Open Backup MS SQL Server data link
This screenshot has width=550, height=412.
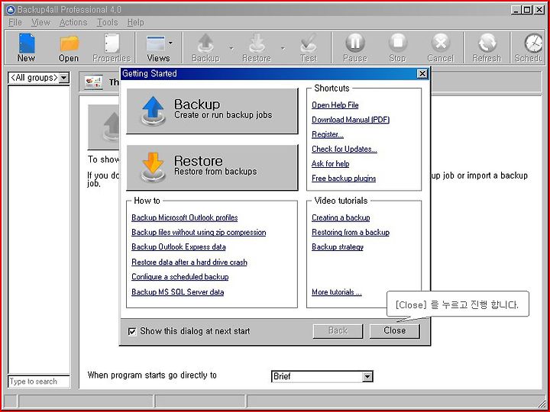coord(177,292)
